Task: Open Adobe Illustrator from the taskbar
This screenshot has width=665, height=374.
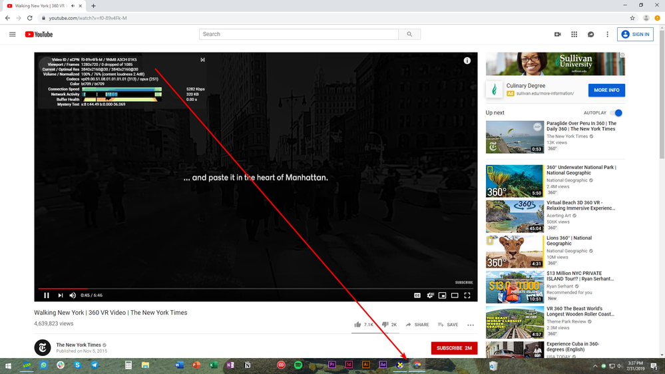Action: coord(366,365)
